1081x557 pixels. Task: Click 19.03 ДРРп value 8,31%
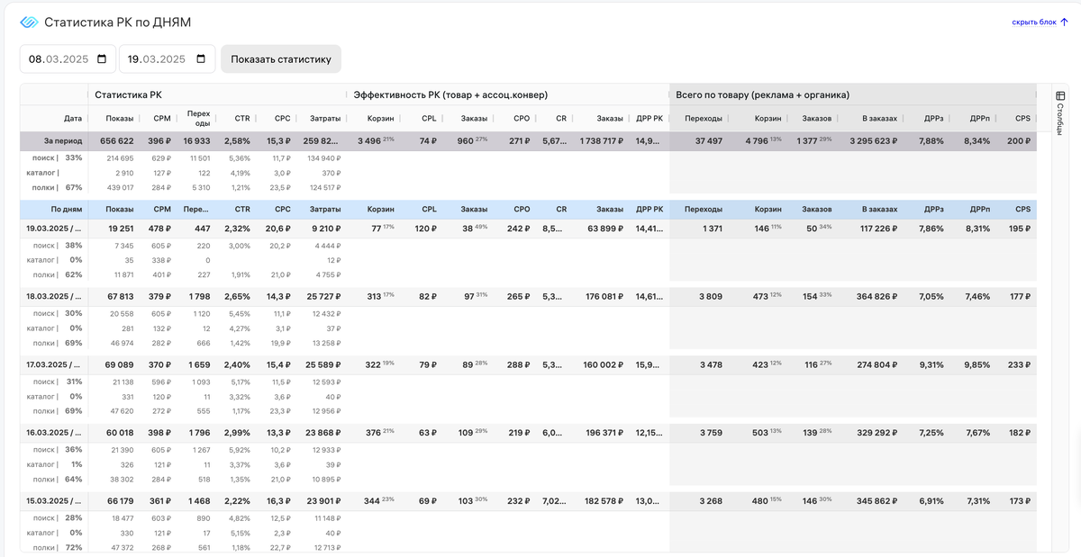pos(977,229)
